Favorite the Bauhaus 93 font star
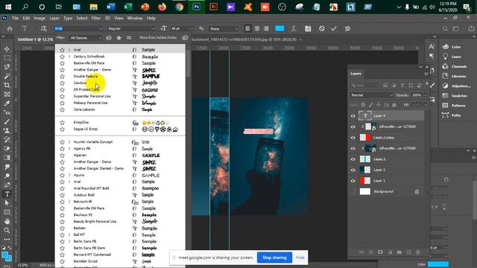 [x=62, y=215]
